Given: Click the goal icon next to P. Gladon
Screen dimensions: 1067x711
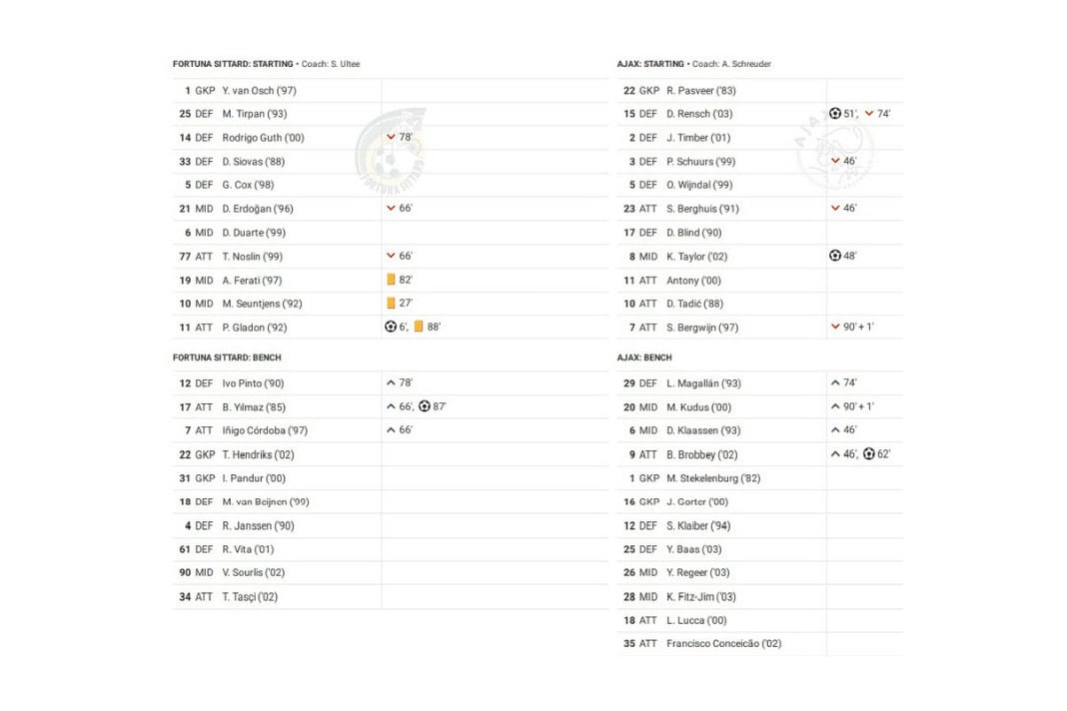Looking at the screenshot, I should point(391,327).
